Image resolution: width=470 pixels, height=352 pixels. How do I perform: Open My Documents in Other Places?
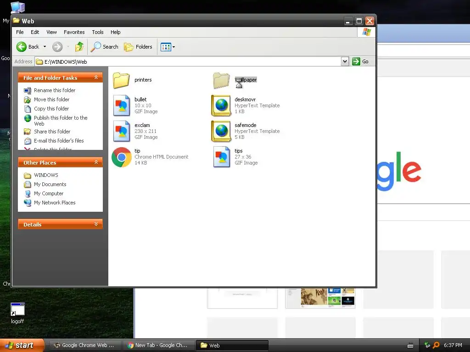(50, 184)
